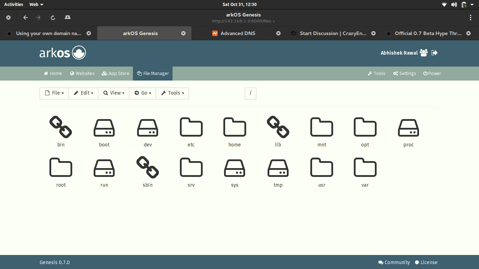
Task: Go forward with the browser forward arrow
Action: pos(38,18)
